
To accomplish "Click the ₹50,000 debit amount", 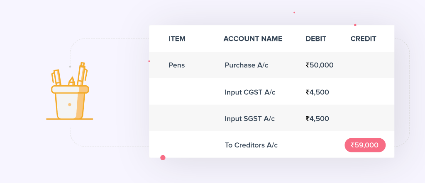I will pos(320,65).
